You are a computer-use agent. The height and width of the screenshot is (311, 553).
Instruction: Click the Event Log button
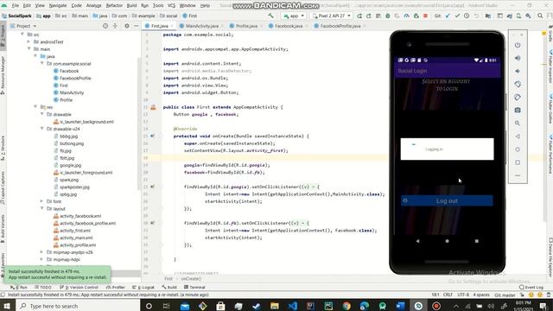click(x=531, y=288)
